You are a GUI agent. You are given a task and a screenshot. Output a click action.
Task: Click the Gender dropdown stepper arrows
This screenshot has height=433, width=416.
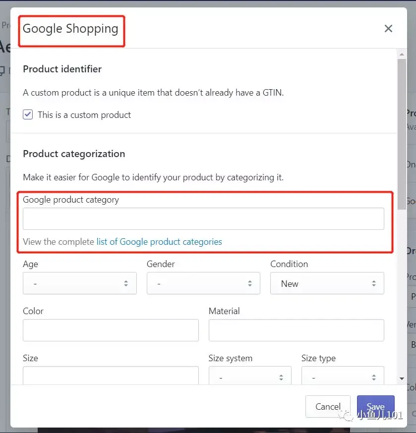250,283
